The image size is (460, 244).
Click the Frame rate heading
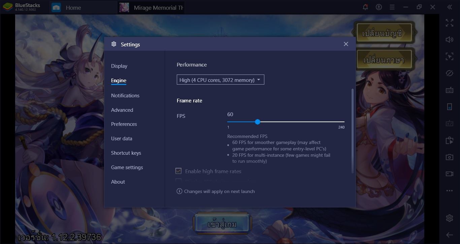pos(189,101)
